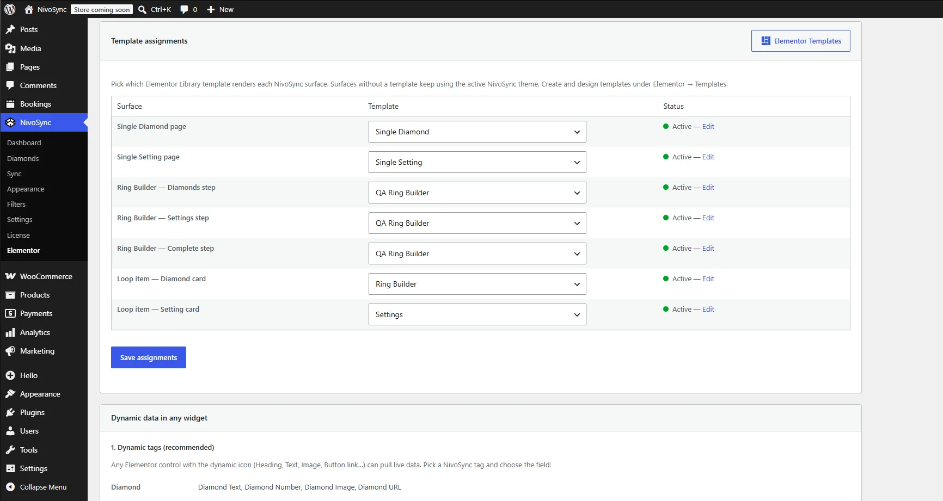943x501 pixels.
Task: Click the 'Loop item — Setting card' label
Action: coord(158,309)
